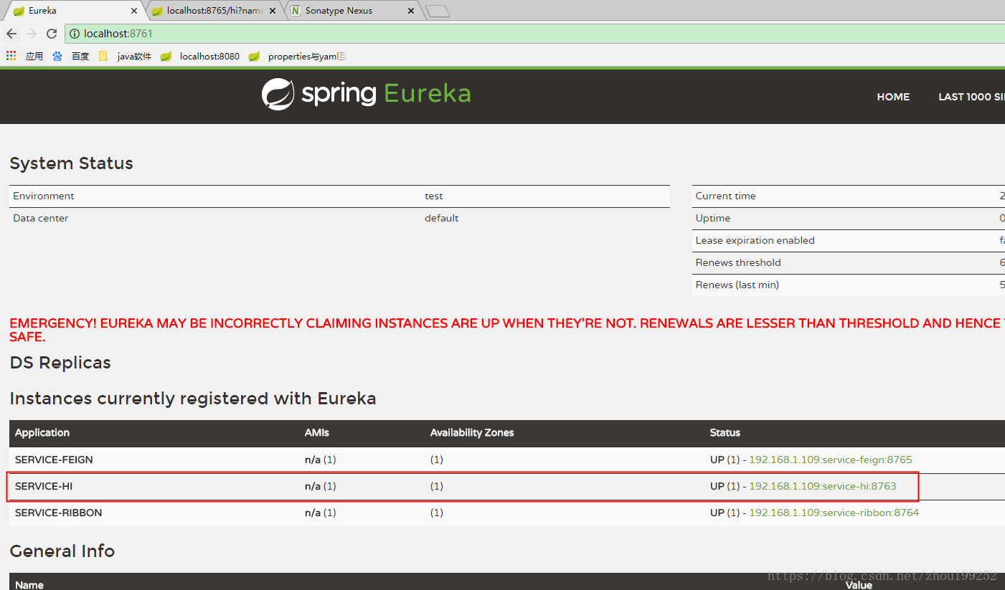
Task: Open LAST 1000 SINCE STARTUP menu item
Action: [x=971, y=97]
